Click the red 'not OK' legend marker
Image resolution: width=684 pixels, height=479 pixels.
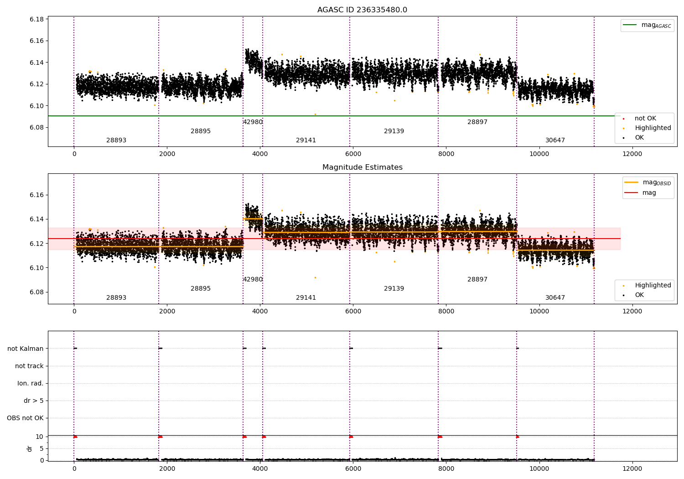pos(623,119)
